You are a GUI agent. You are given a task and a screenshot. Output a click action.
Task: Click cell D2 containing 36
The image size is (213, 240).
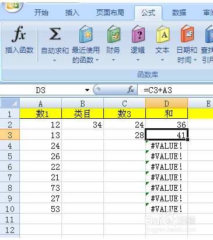(x=166, y=124)
